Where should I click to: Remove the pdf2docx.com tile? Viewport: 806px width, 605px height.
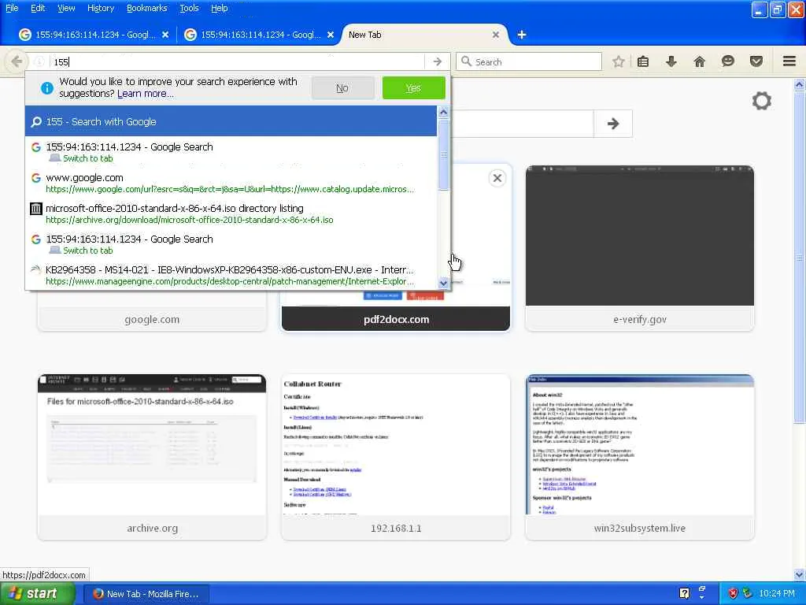pyautogui.click(x=497, y=178)
